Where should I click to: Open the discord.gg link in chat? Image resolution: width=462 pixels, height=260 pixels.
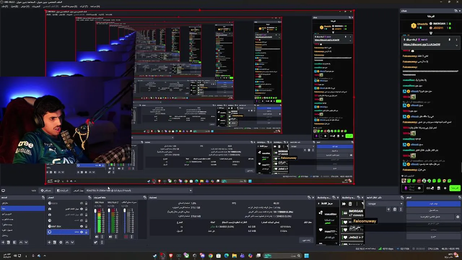pyautogui.click(x=422, y=44)
